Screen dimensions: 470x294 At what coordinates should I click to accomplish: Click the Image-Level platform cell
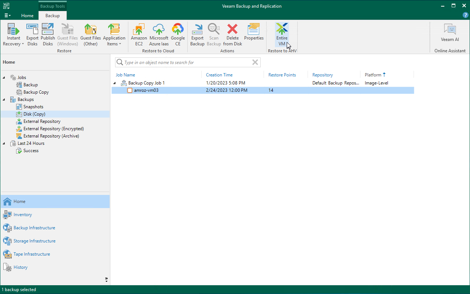tap(376, 83)
